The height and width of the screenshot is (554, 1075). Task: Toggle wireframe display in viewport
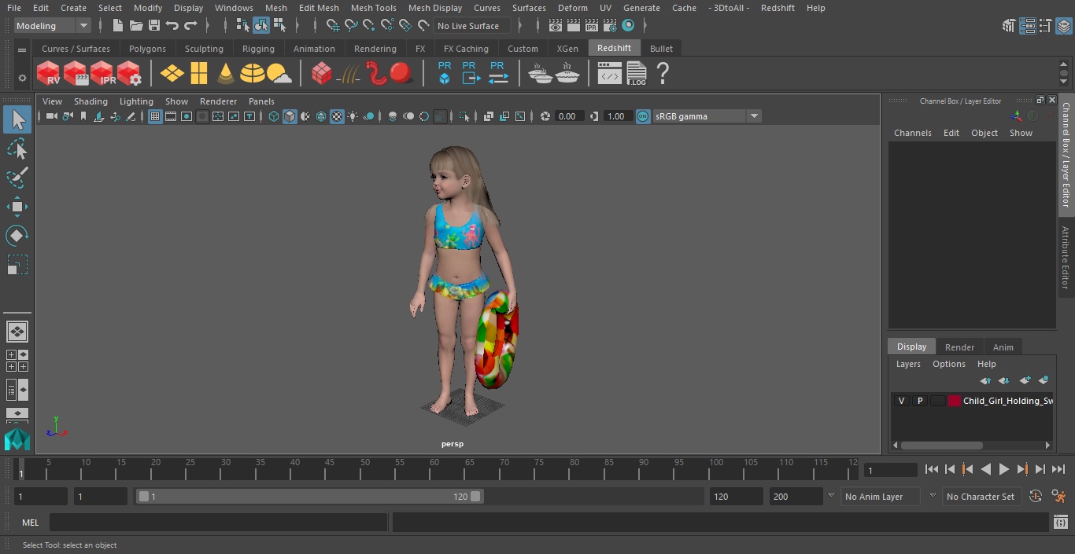click(274, 116)
